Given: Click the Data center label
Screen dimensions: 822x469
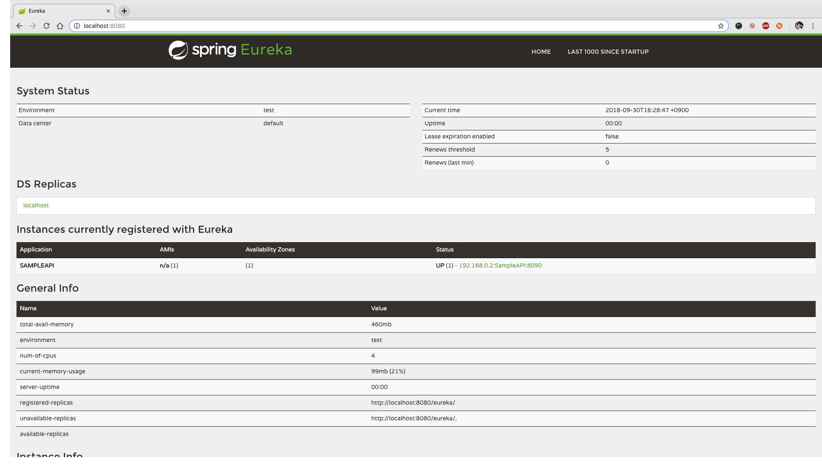Looking at the screenshot, I should (35, 123).
